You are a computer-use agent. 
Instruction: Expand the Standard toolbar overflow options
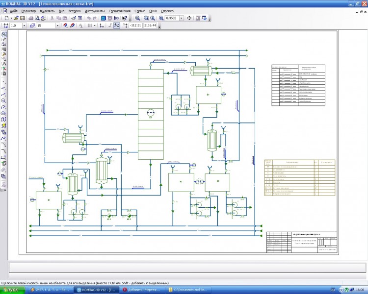click(130, 19)
